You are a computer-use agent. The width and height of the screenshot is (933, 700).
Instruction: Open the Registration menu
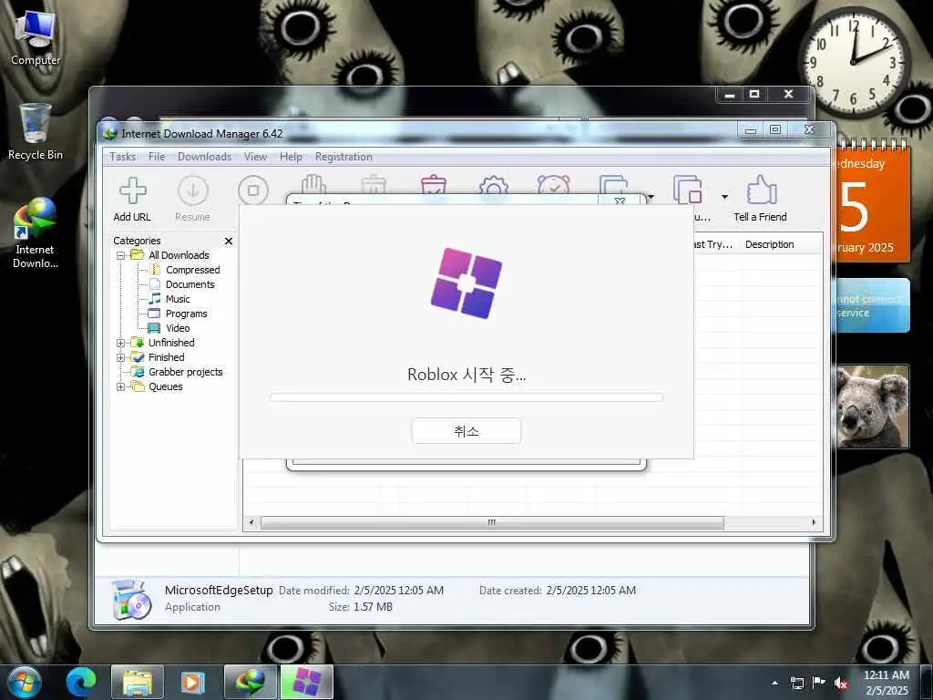pyautogui.click(x=343, y=157)
